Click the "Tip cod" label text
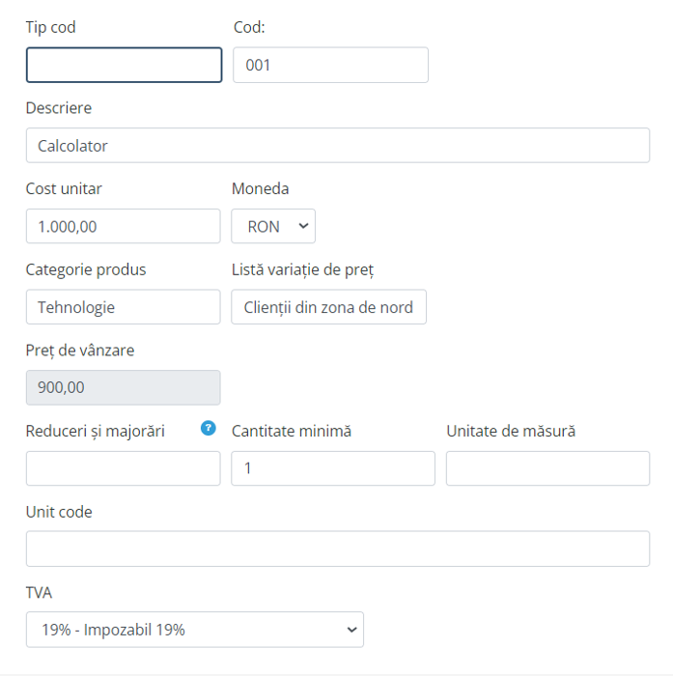The image size is (673, 676). tap(50, 27)
